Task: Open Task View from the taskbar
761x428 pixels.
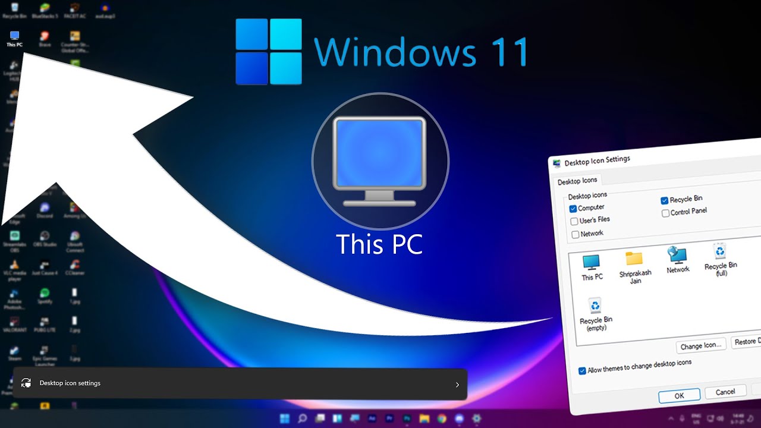Action: tap(320, 418)
